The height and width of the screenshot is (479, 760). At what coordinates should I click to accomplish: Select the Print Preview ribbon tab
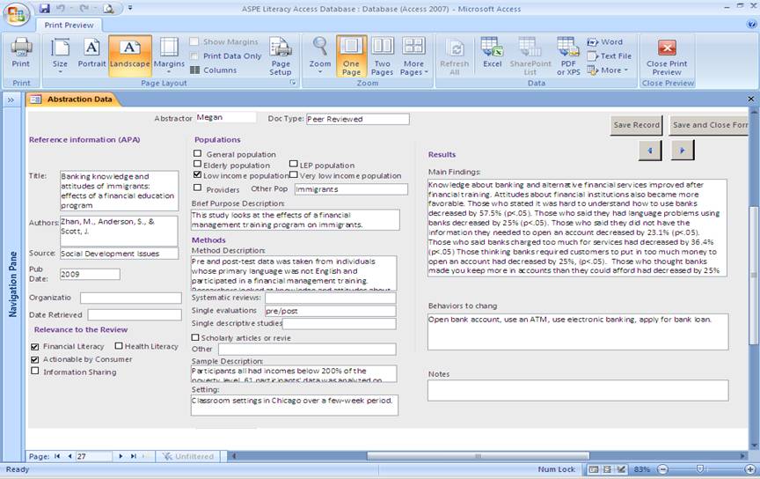[69, 26]
